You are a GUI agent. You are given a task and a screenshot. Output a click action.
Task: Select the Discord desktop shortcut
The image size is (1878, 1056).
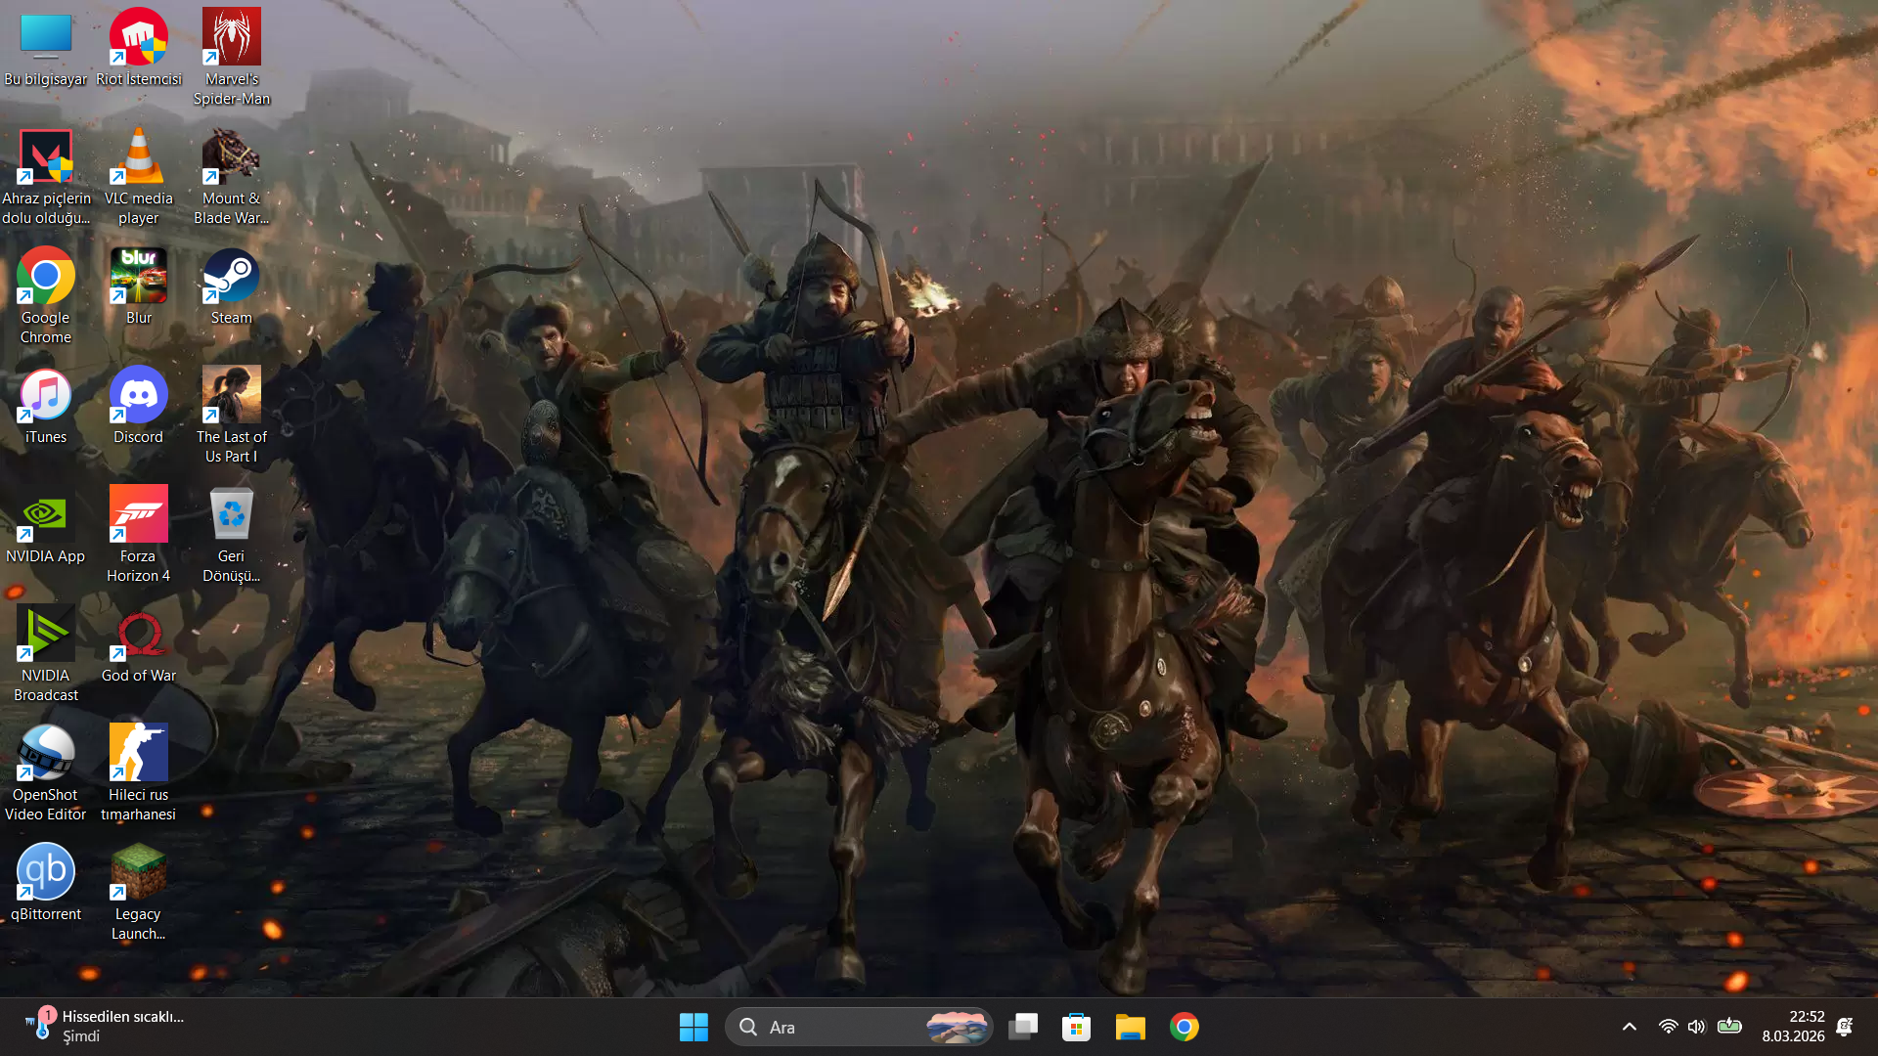pos(139,406)
